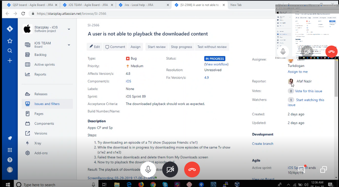Toggle microphone in the top-right call overlay
The width and height of the screenshot is (339, 187).
click(x=283, y=51)
